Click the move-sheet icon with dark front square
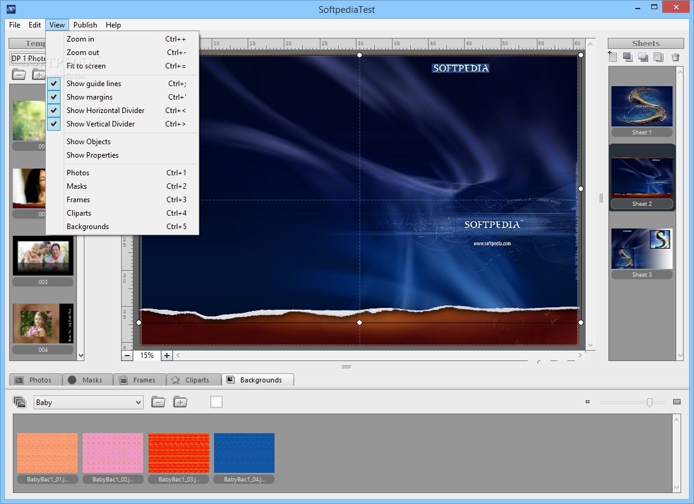This screenshot has width=694, height=504. (627, 57)
